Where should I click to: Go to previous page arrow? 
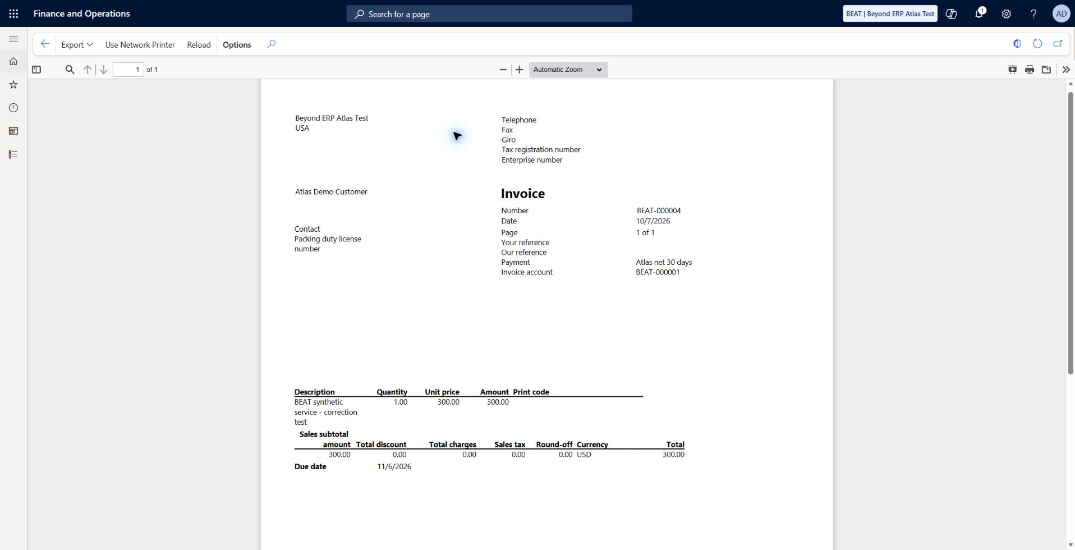(88, 70)
